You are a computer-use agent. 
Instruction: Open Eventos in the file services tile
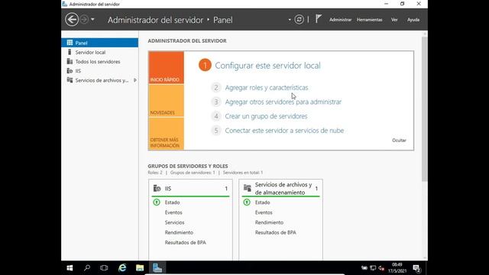tap(264, 212)
